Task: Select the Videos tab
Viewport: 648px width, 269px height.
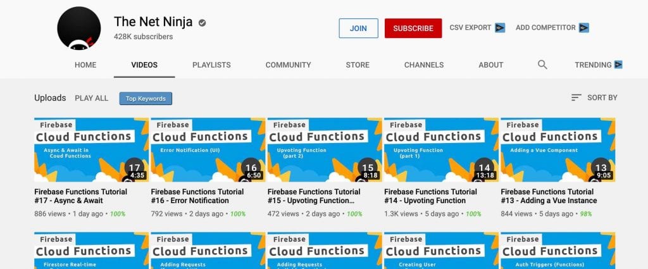Action: click(144, 65)
